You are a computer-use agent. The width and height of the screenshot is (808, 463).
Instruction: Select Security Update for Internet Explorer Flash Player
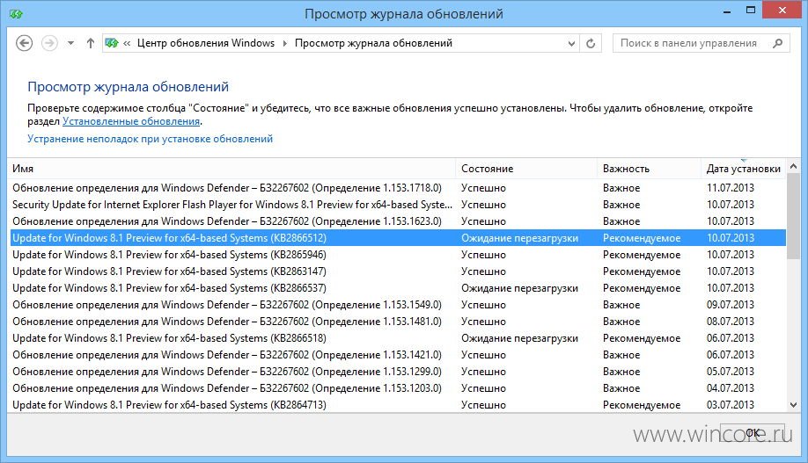(398, 205)
